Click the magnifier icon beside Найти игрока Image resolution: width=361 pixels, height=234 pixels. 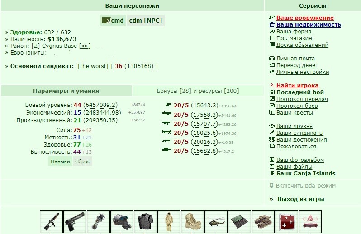[272, 85]
